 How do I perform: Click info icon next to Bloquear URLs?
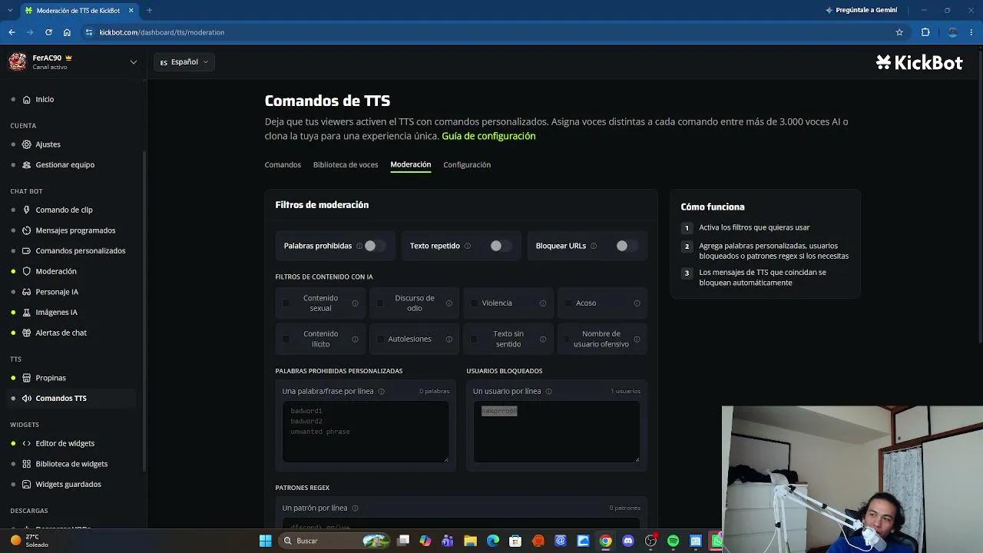click(x=594, y=246)
